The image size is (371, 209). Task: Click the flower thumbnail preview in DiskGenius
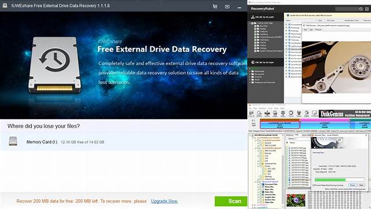pyautogui.click(x=296, y=200)
